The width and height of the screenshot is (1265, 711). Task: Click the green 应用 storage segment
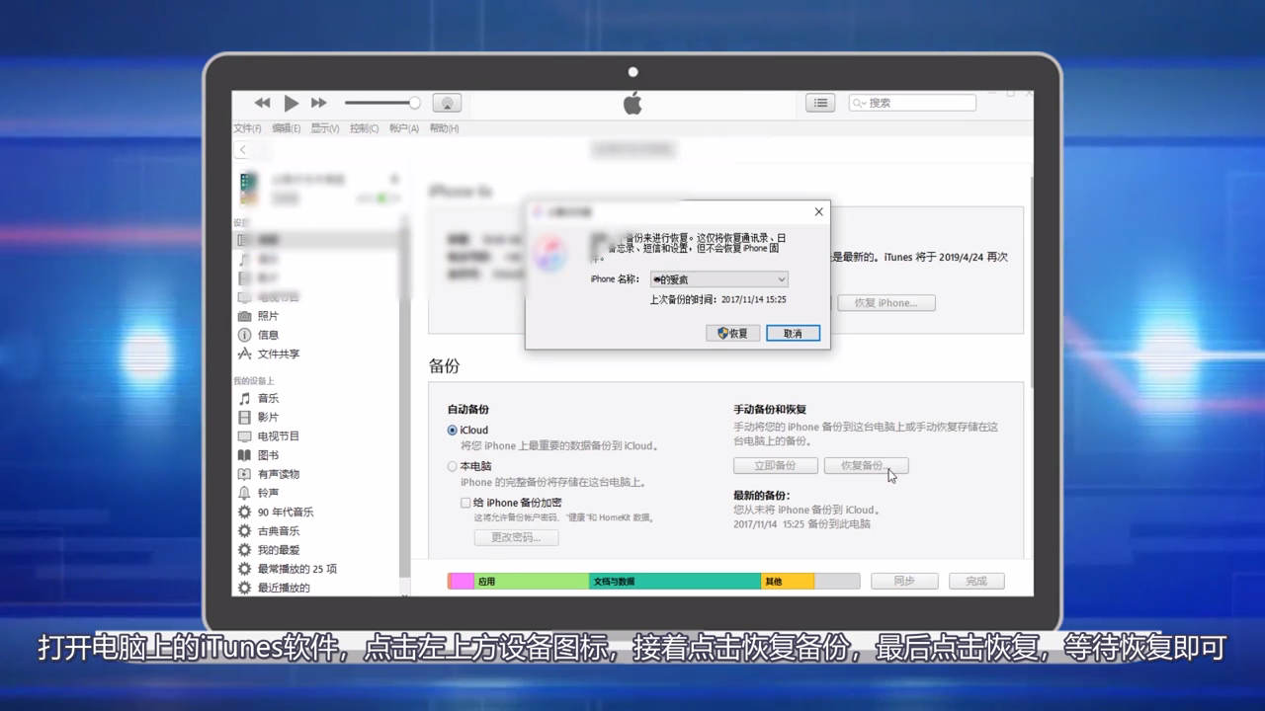point(532,582)
